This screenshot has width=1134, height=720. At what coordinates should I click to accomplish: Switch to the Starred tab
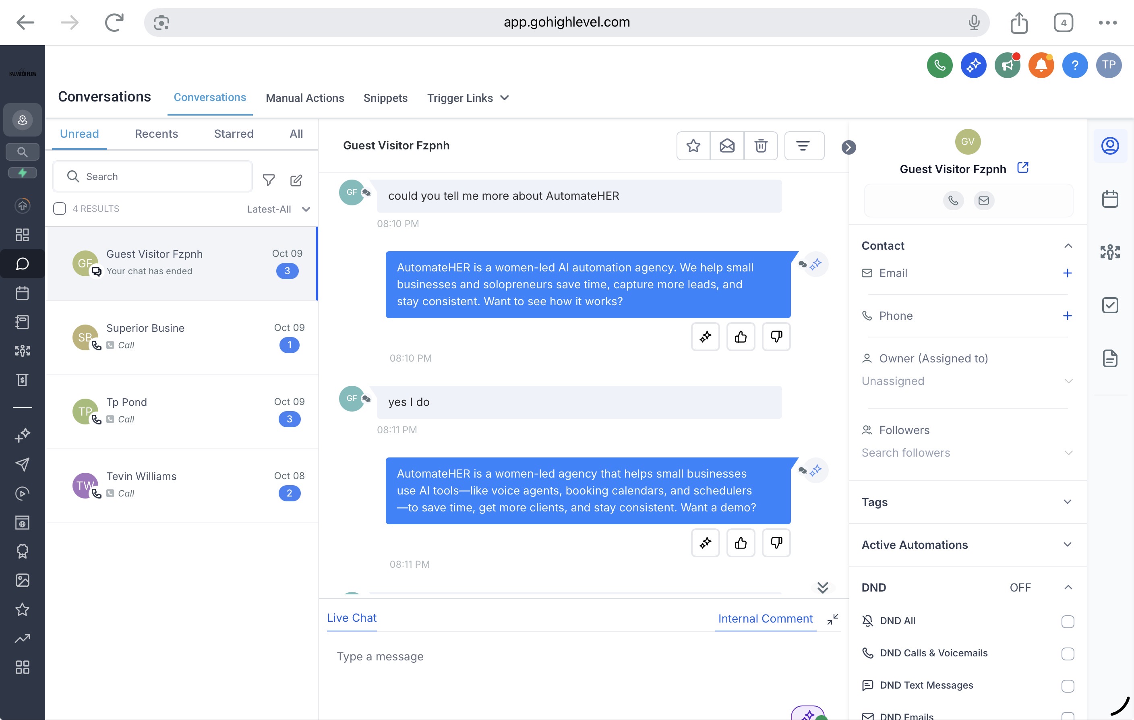click(234, 134)
